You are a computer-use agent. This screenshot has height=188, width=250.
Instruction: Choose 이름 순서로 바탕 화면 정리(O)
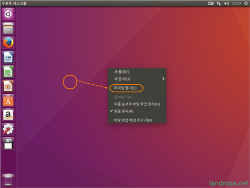(137, 104)
